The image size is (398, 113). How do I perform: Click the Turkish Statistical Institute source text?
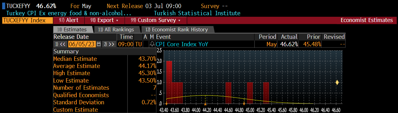pyautogui.click(x=197, y=13)
